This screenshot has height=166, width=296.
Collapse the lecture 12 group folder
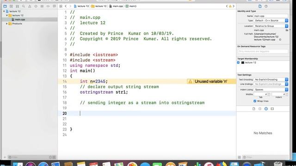point(7,15)
